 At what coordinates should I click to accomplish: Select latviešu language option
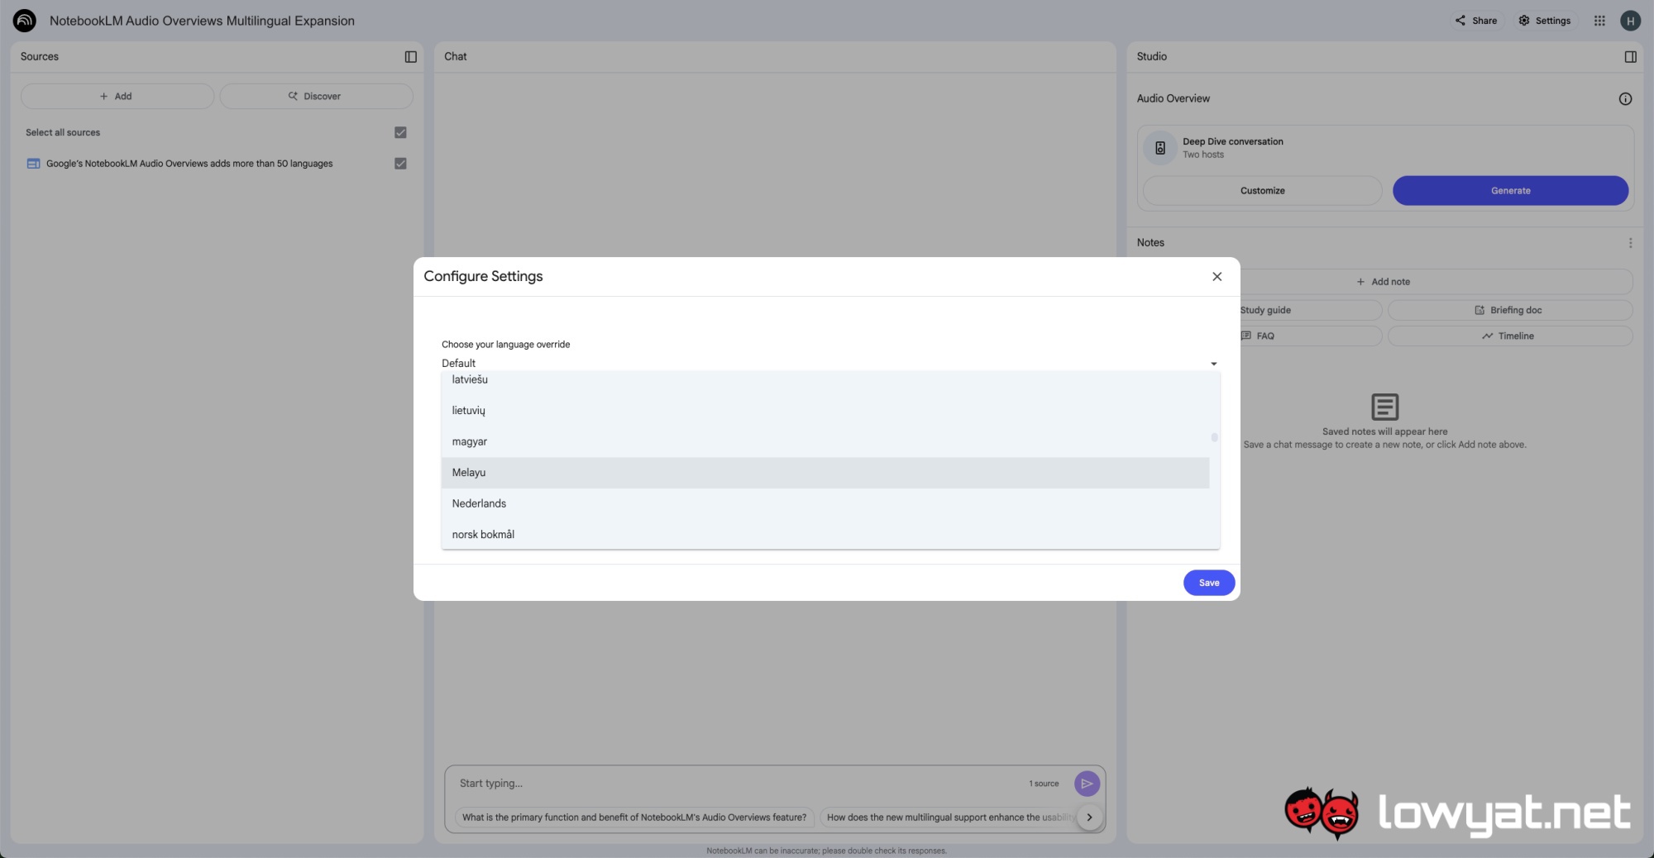pos(825,380)
